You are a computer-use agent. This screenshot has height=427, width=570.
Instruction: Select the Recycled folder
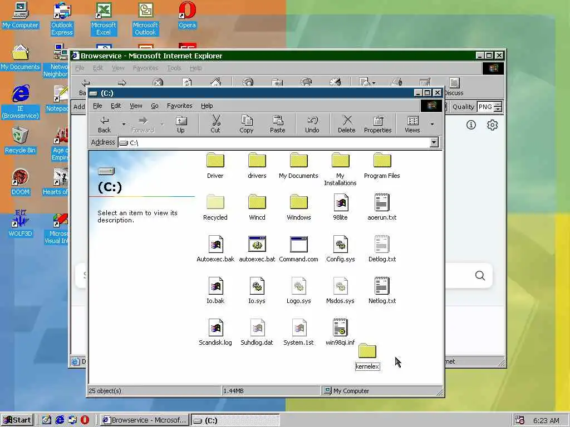215,207
